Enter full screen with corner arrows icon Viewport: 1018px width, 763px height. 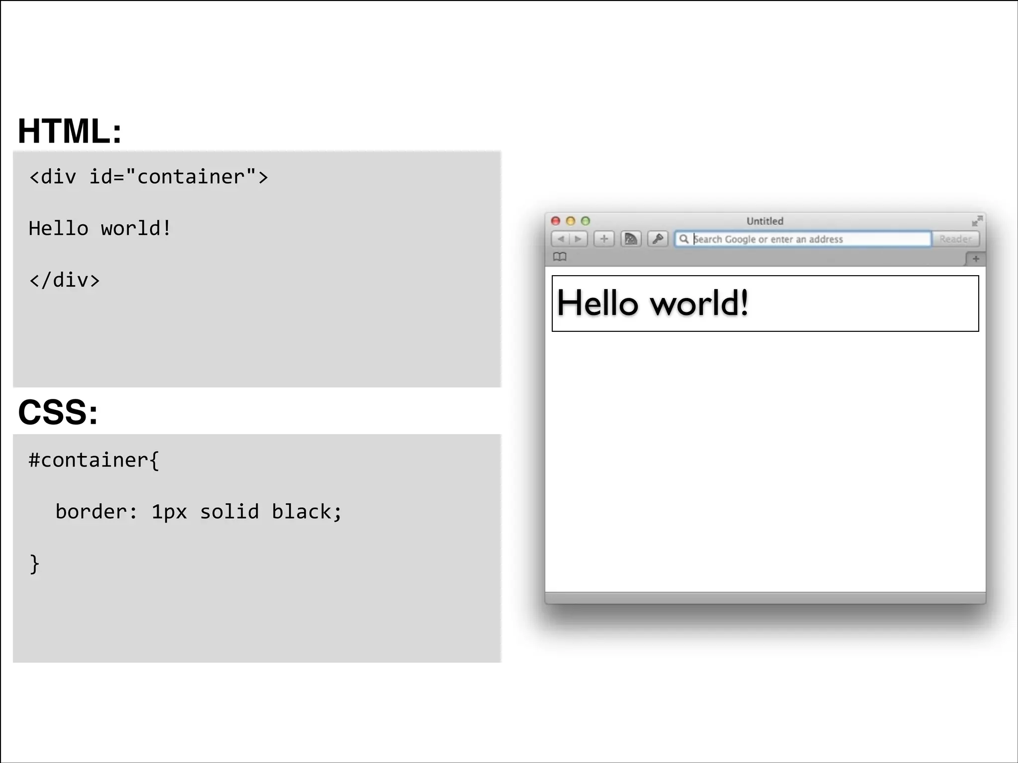pyautogui.click(x=977, y=221)
